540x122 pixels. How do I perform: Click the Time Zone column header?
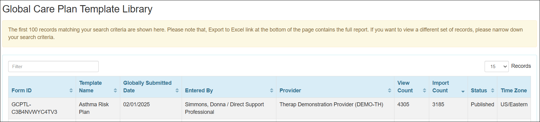[513, 91]
